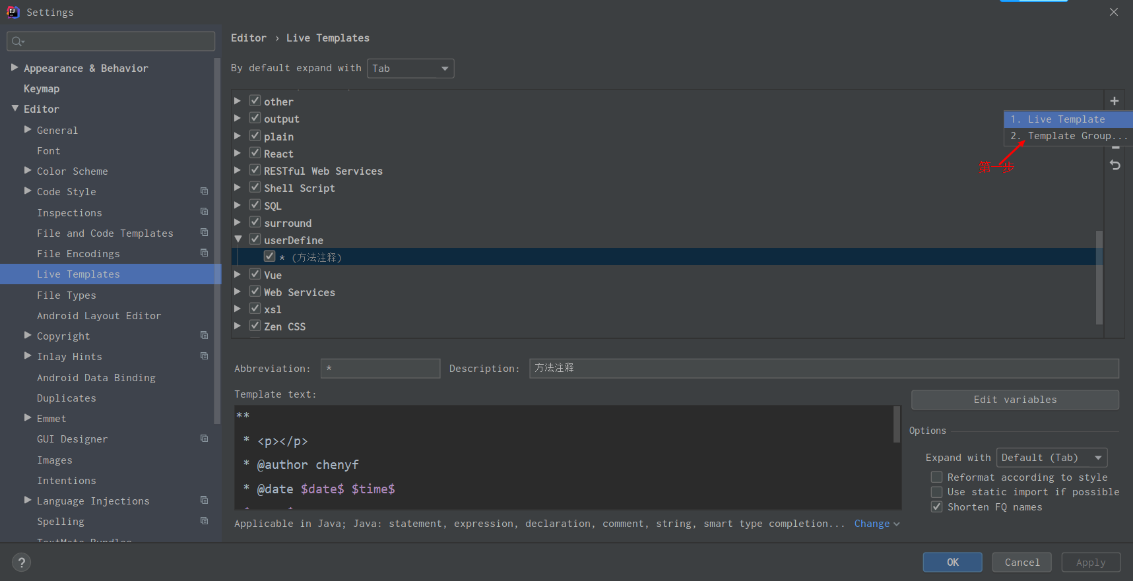Viewport: 1133px width, 581px height.
Task: Open the By default expand with dropdown
Action: click(x=410, y=69)
